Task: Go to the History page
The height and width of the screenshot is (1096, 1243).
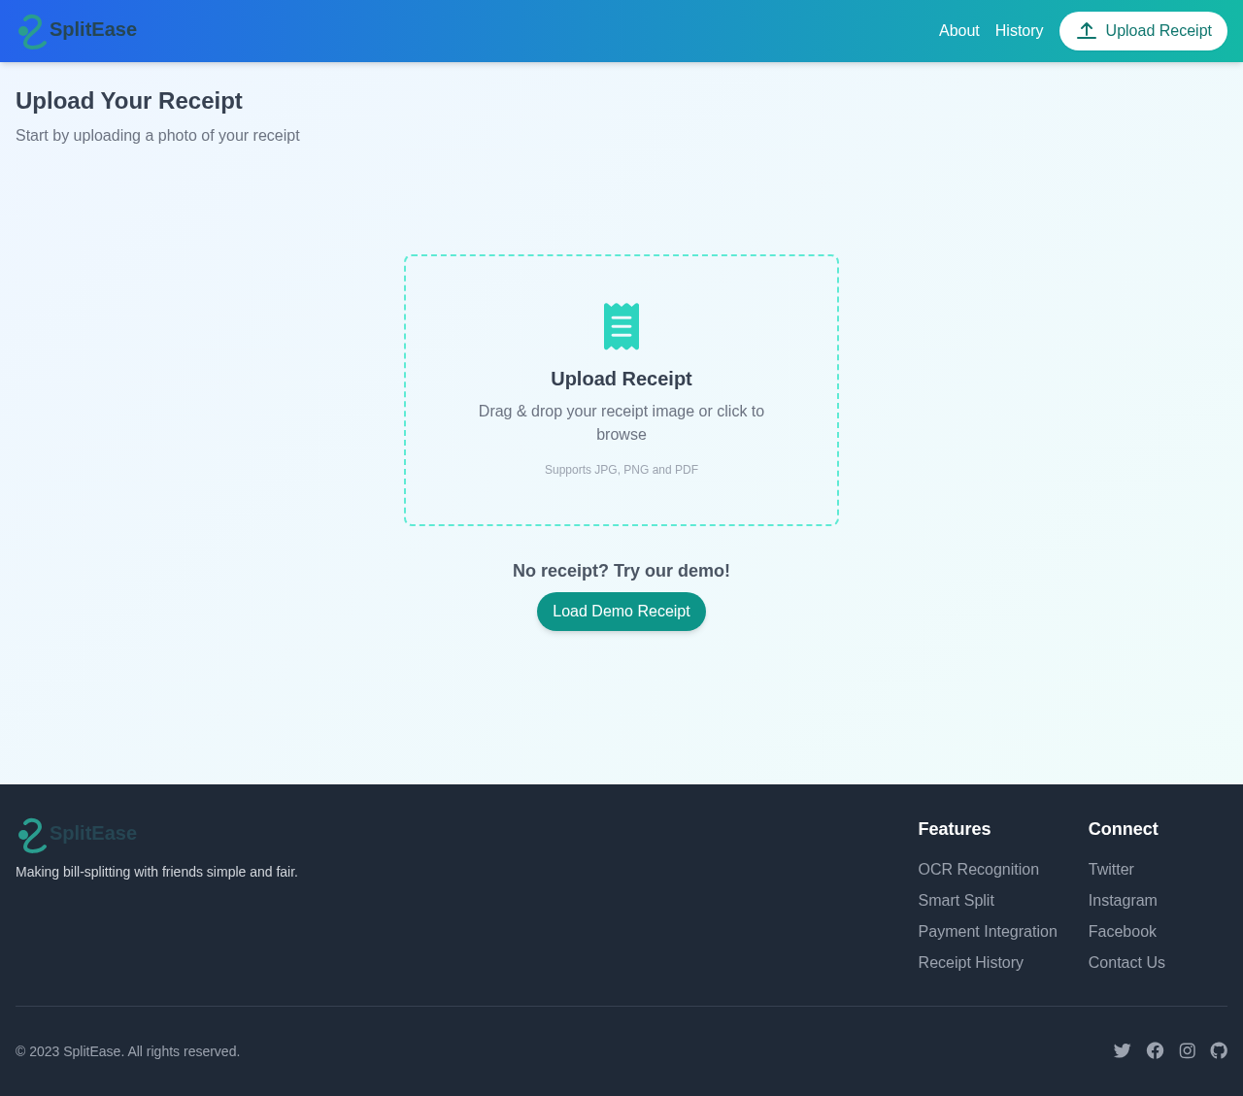Action: pos(1019,31)
